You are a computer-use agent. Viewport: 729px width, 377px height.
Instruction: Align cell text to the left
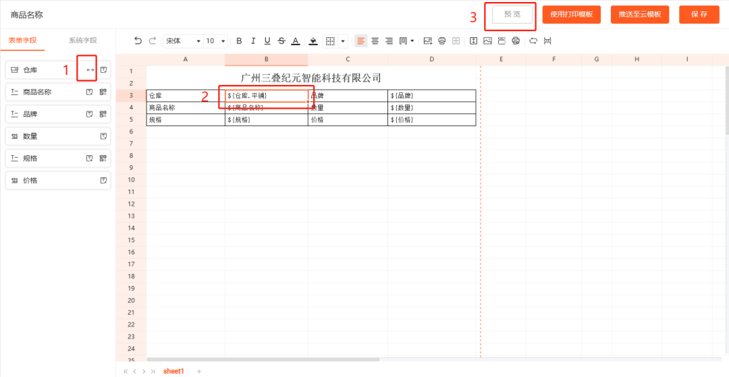(360, 41)
